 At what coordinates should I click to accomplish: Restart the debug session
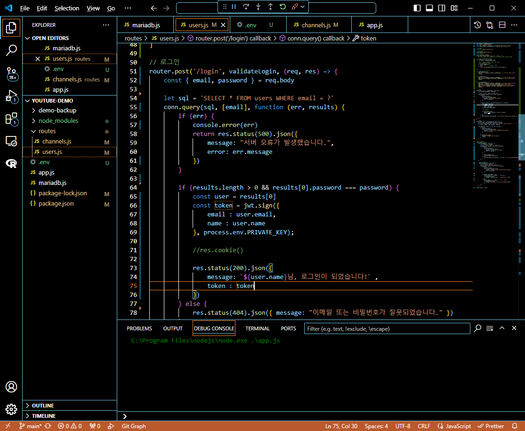pyautogui.click(x=283, y=7)
